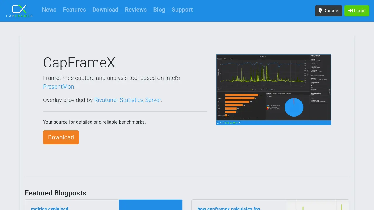Follow the PresentMon link
The height and width of the screenshot is (210, 374).
[x=58, y=87]
